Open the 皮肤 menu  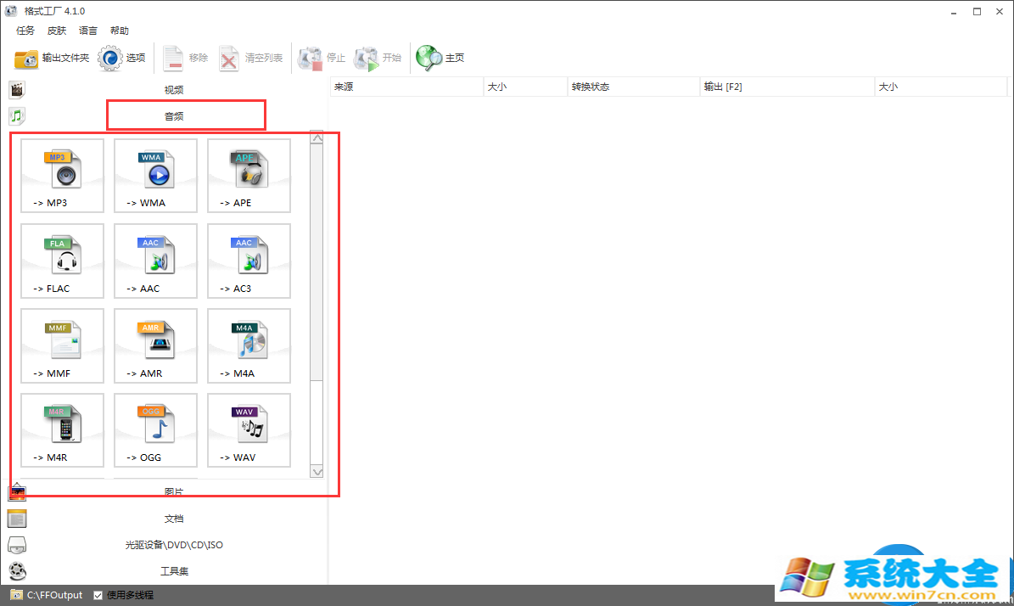57,31
